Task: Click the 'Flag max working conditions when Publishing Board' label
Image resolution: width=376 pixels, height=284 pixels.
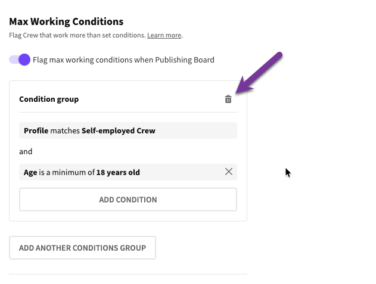Action: [123, 60]
